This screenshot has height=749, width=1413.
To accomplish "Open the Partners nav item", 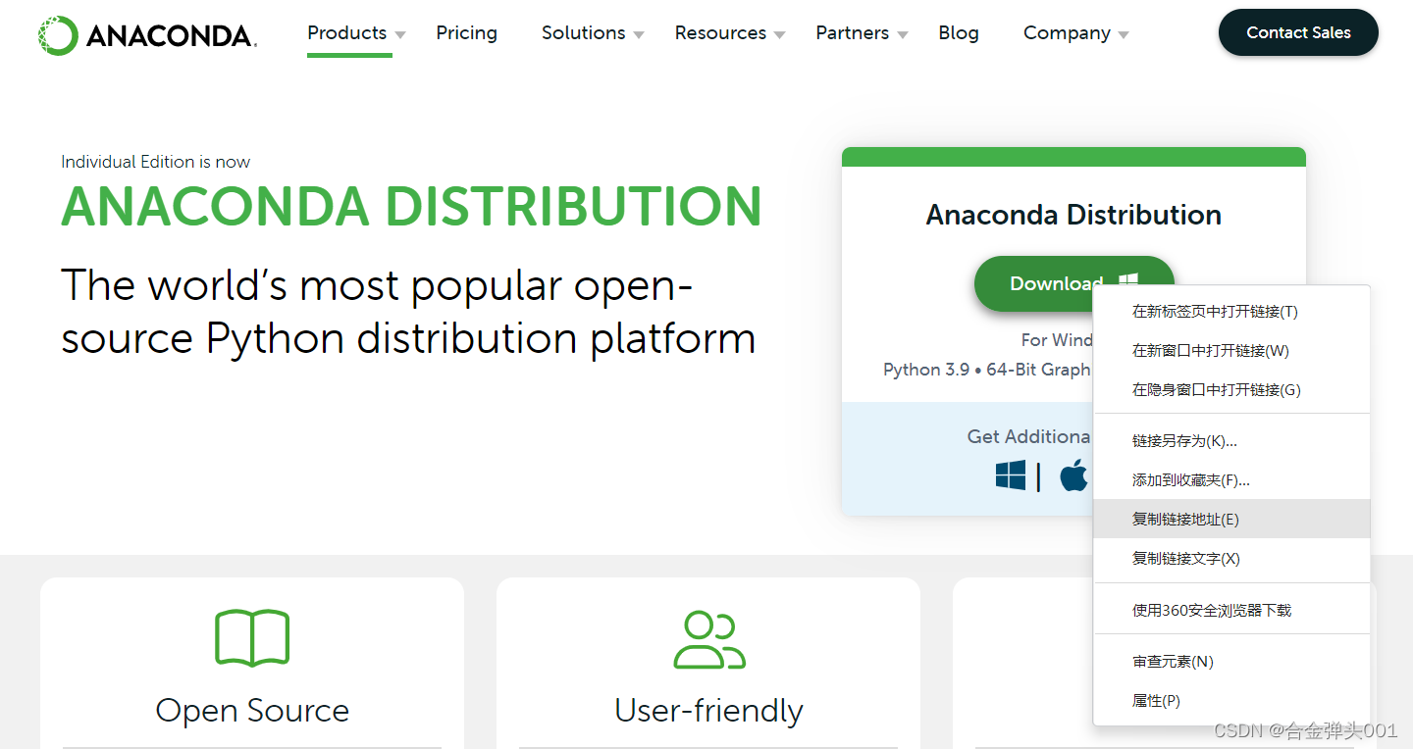I will click(x=853, y=32).
